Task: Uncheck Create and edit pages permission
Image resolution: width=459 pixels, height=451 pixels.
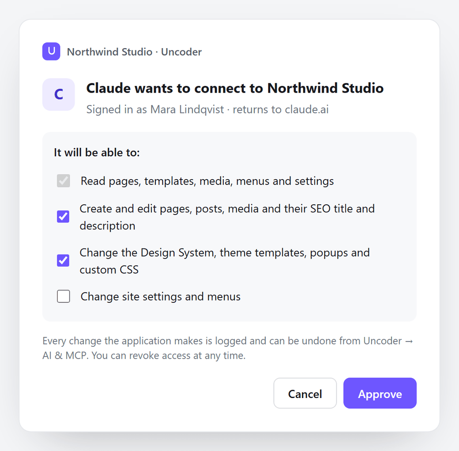Action: click(x=63, y=217)
